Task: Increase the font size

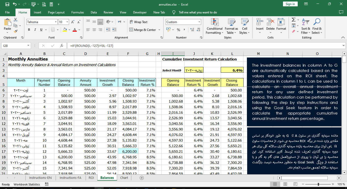Action: click(x=73, y=22)
